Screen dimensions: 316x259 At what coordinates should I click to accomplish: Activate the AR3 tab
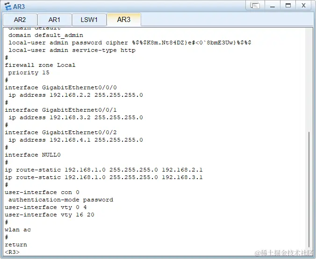123,20
